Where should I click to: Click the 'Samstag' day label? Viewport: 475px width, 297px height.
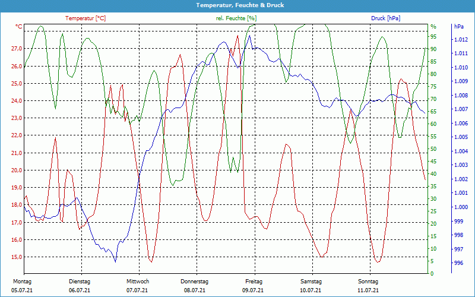[x=311, y=282]
